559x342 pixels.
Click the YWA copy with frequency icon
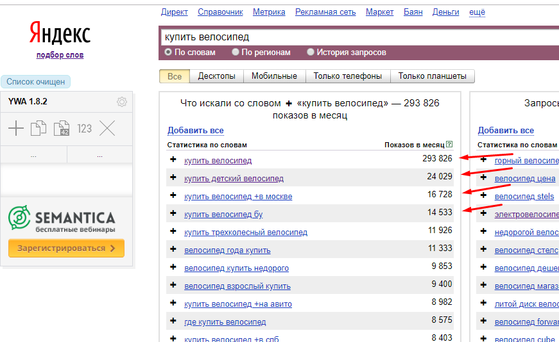(x=62, y=128)
